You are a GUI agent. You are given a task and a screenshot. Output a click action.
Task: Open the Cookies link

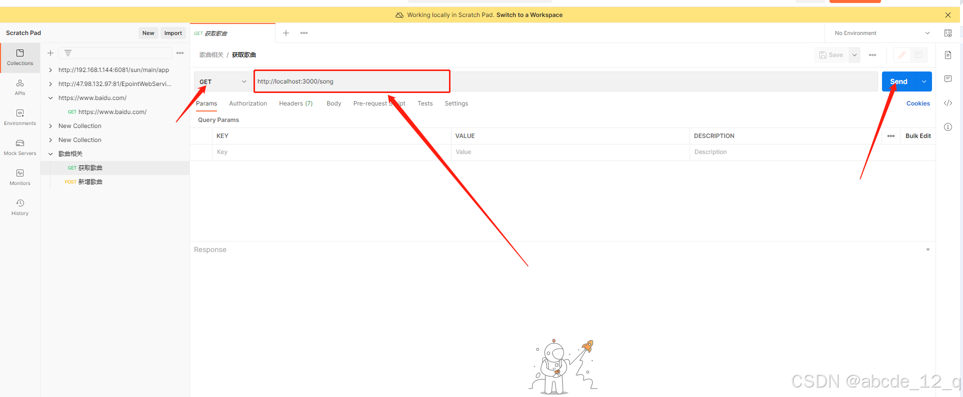(x=918, y=103)
